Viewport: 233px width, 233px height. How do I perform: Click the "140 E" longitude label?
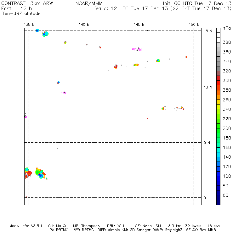84,24
